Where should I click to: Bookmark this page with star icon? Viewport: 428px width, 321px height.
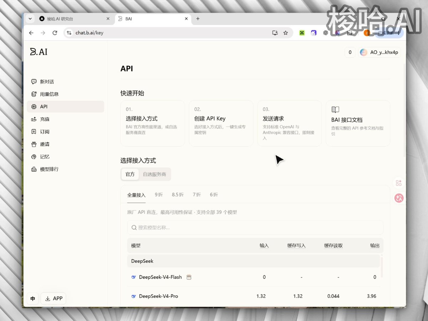pos(285,33)
